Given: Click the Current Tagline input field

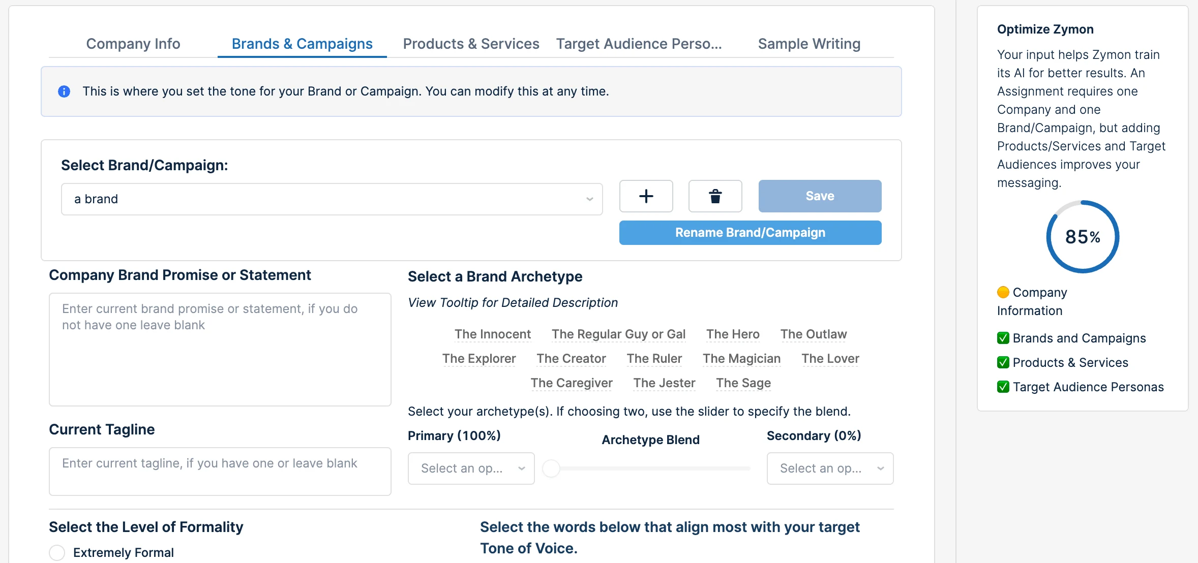Looking at the screenshot, I should (x=220, y=471).
